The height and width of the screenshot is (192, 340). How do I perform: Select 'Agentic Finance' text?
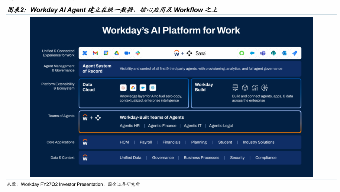tap(162, 125)
